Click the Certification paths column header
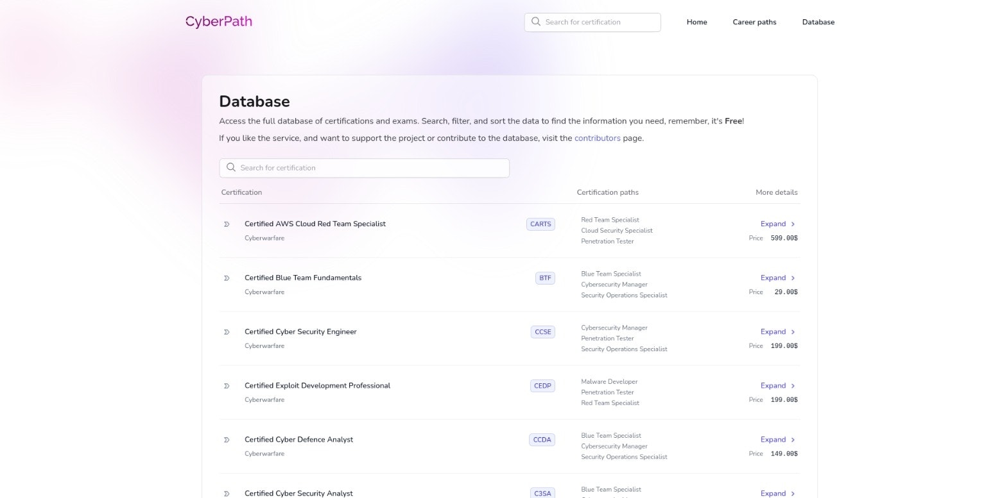 pyautogui.click(x=607, y=192)
